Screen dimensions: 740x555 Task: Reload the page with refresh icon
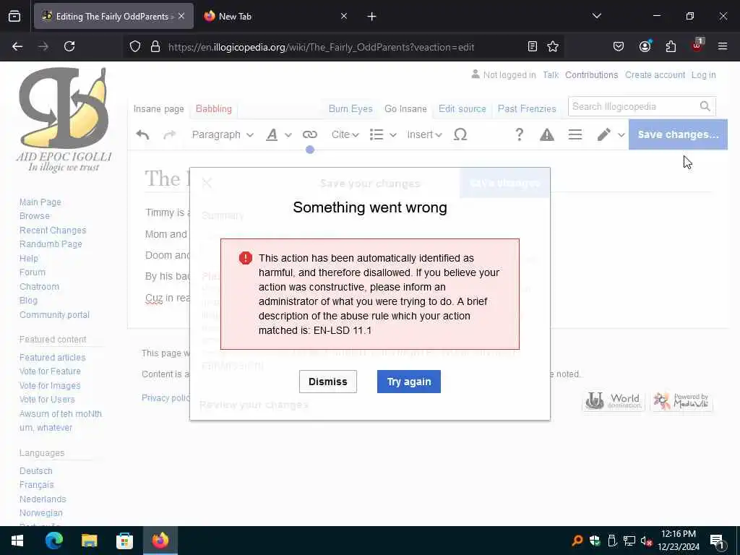(x=69, y=46)
